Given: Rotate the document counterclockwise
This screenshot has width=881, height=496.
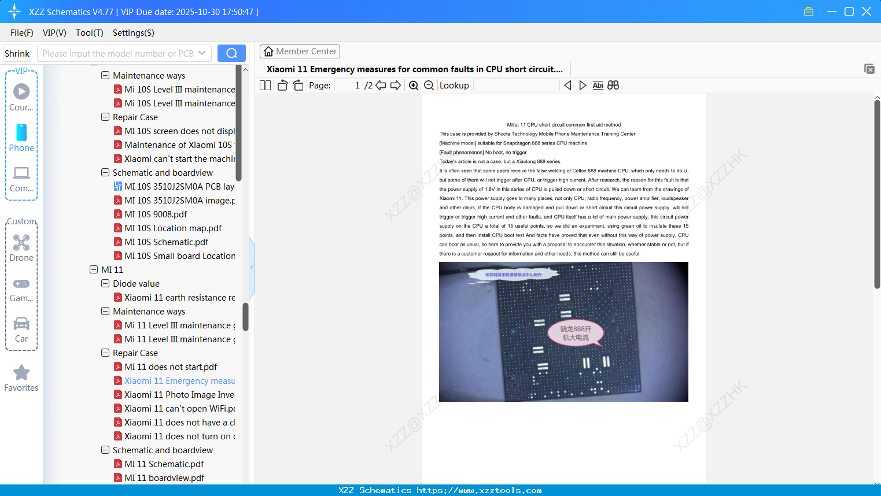Looking at the screenshot, I should tap(282, 86).
